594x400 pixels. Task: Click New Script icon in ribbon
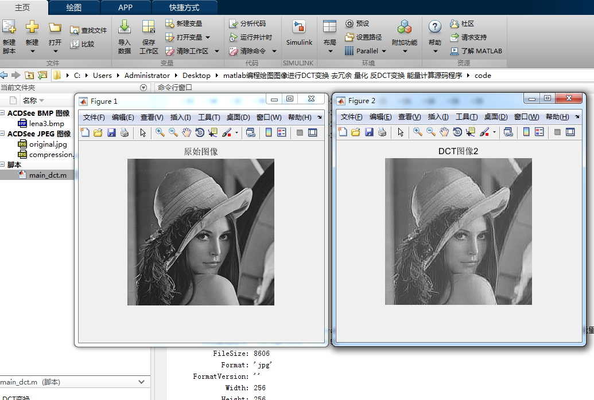point(9,28)
